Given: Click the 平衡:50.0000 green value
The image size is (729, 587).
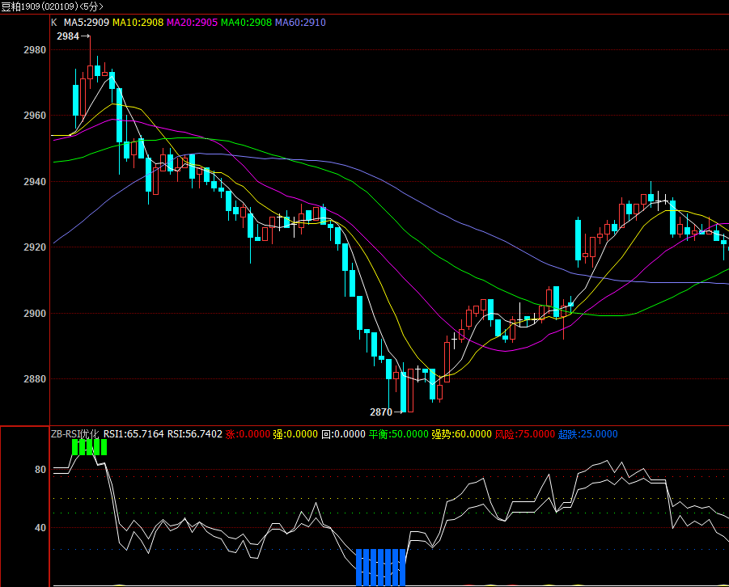Looking at the screenshot, I should click(x=398, y=433).
